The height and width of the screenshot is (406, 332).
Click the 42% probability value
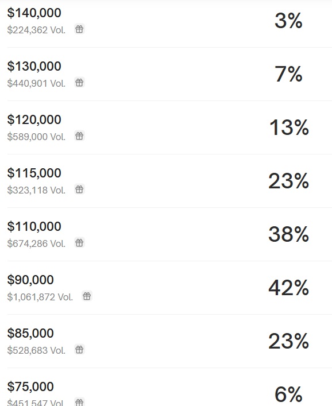[x=289, y=287]
